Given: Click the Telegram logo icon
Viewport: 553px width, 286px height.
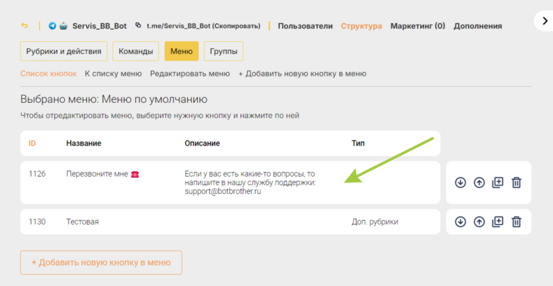Looking at the screenshot, I should 52,26.
